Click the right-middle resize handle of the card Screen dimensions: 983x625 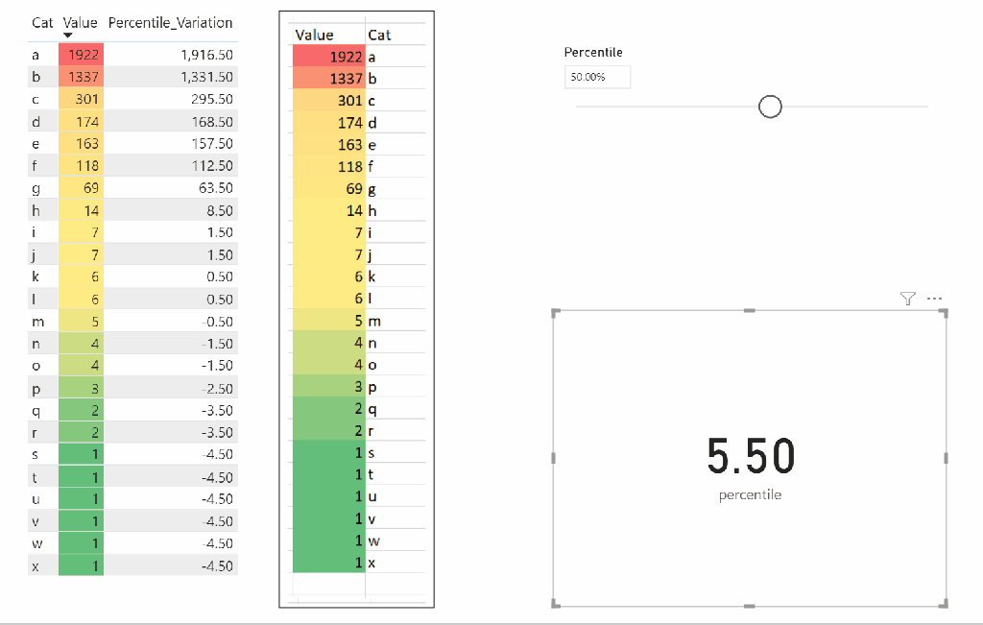947,458
